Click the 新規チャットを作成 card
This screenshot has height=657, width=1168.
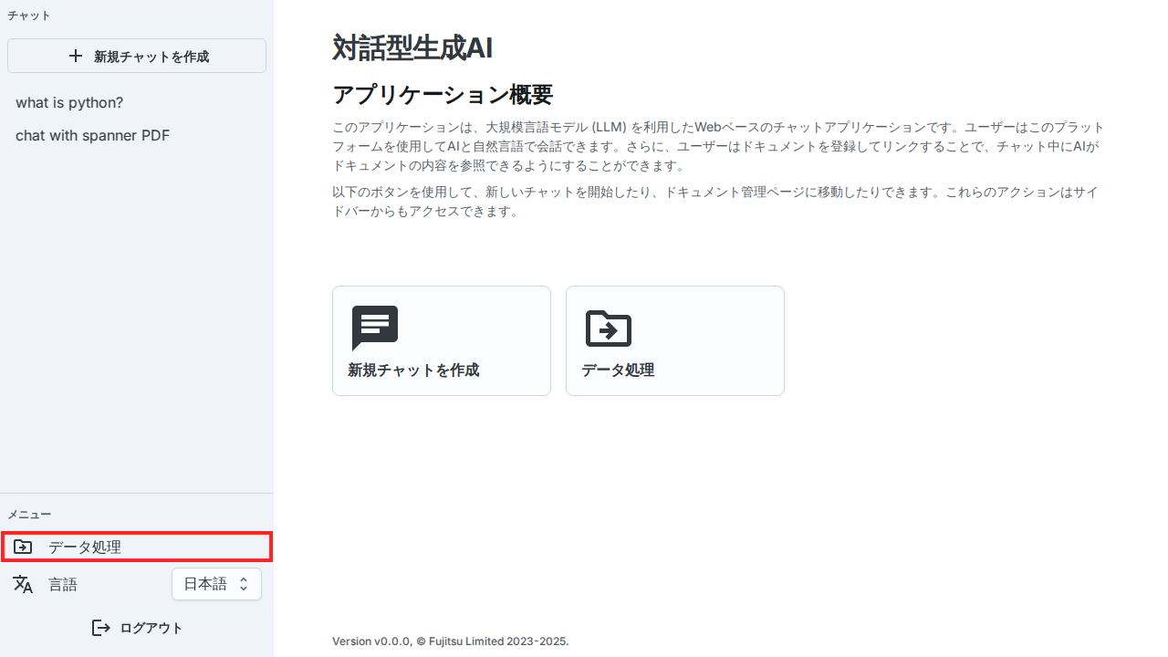[x=442, y=340]
